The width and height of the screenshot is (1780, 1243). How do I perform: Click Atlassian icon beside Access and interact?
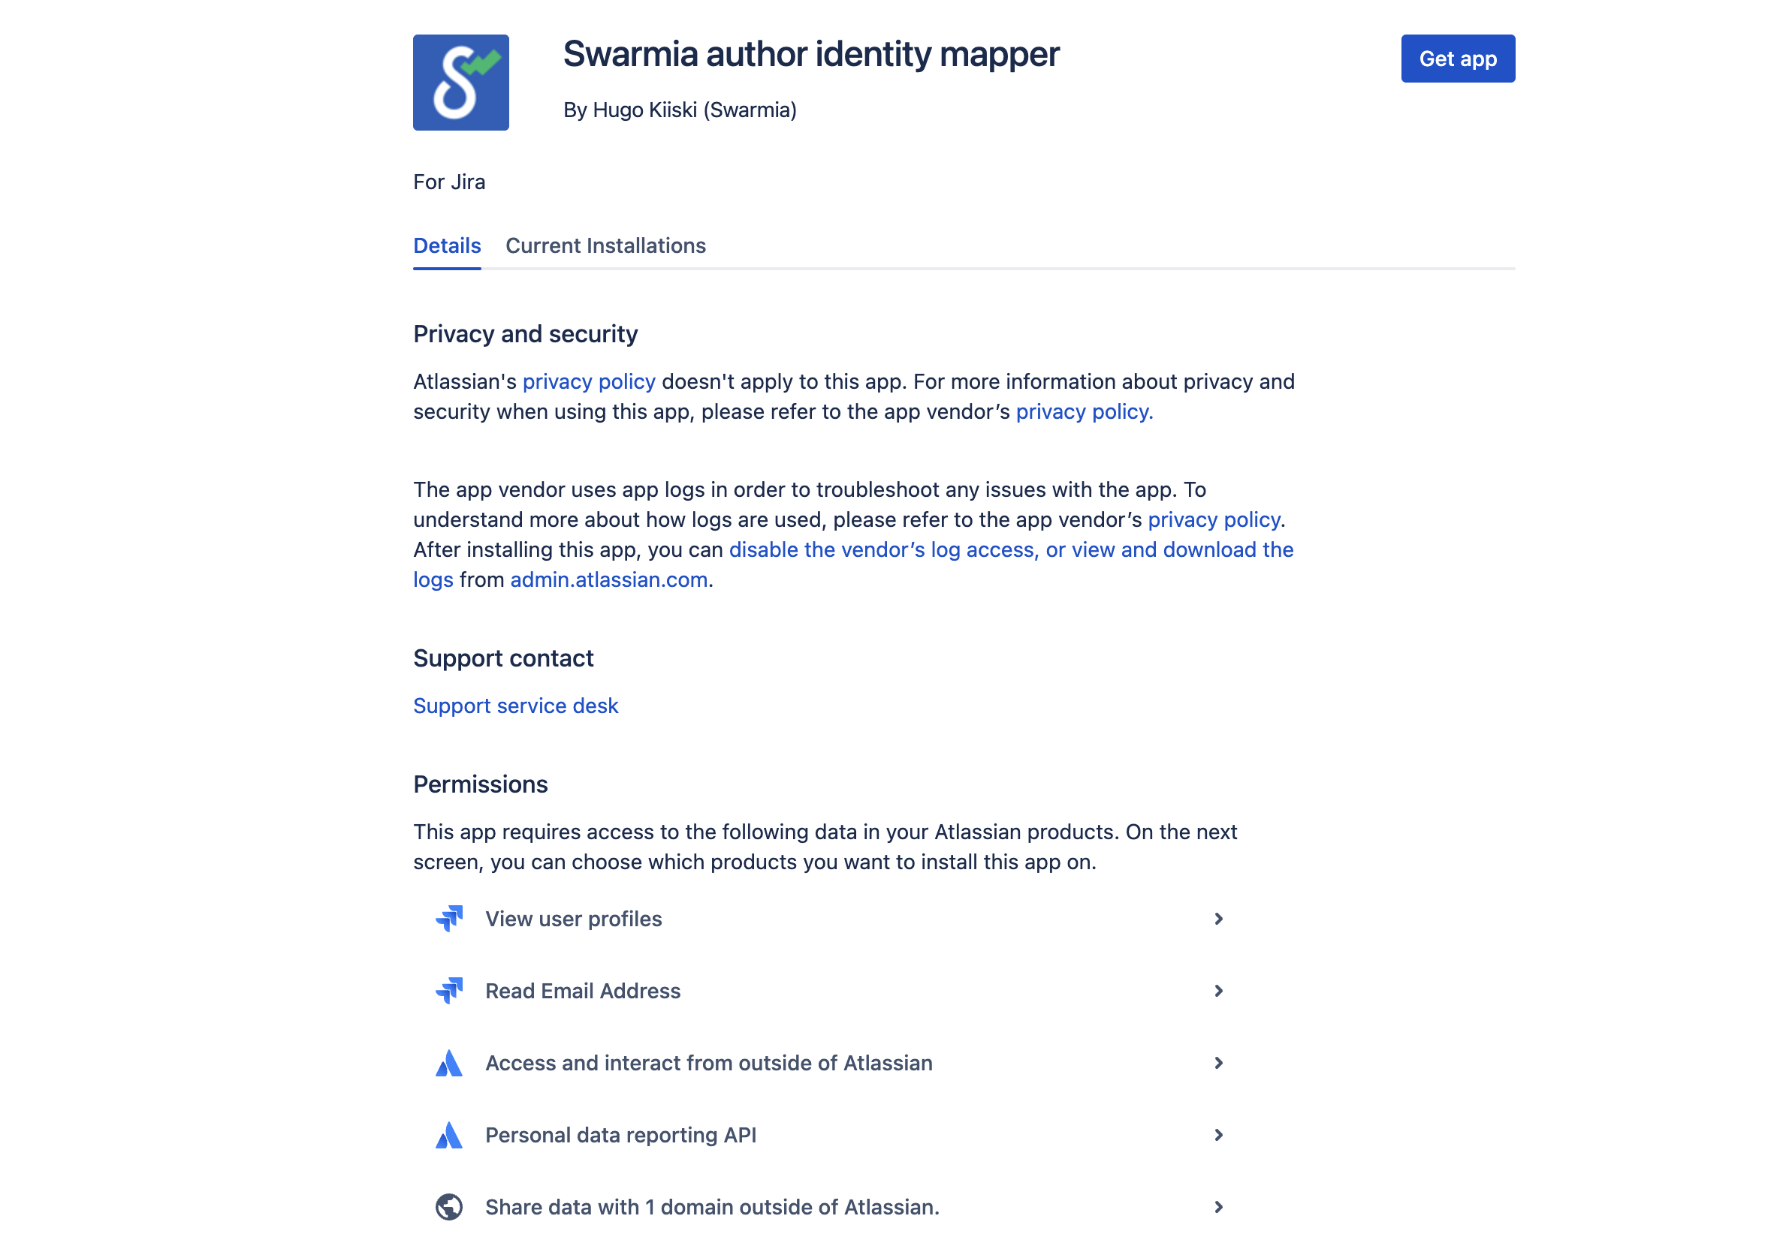(449, 1062)
